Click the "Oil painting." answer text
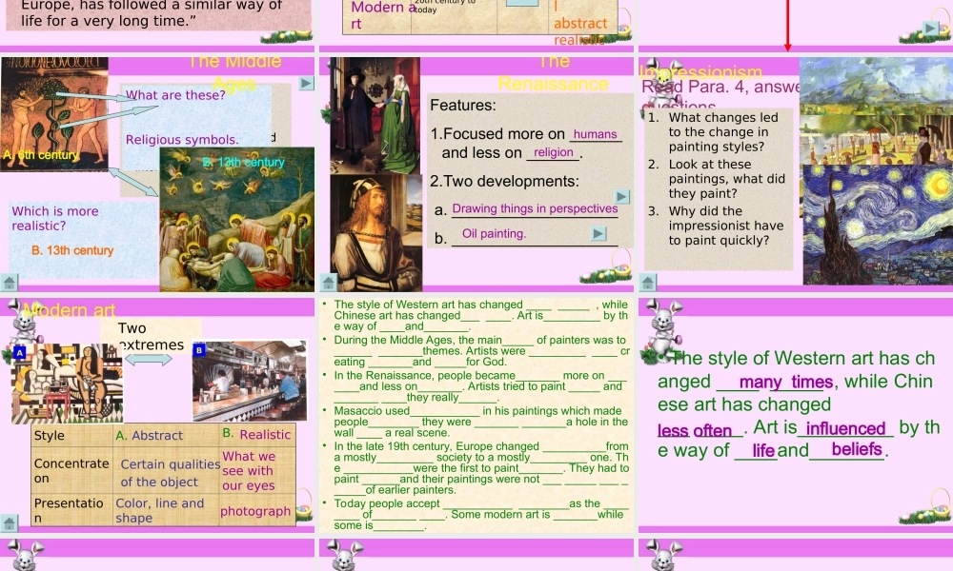The height and width of the screenshot is (571, 953). (x=494, y=233)
